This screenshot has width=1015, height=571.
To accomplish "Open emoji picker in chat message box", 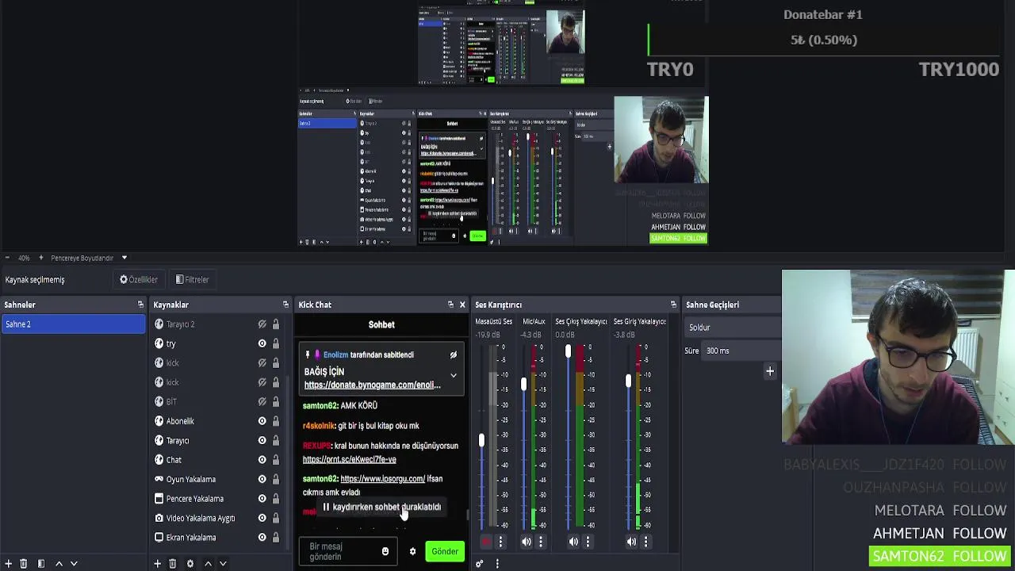I will tap(385, 551).
